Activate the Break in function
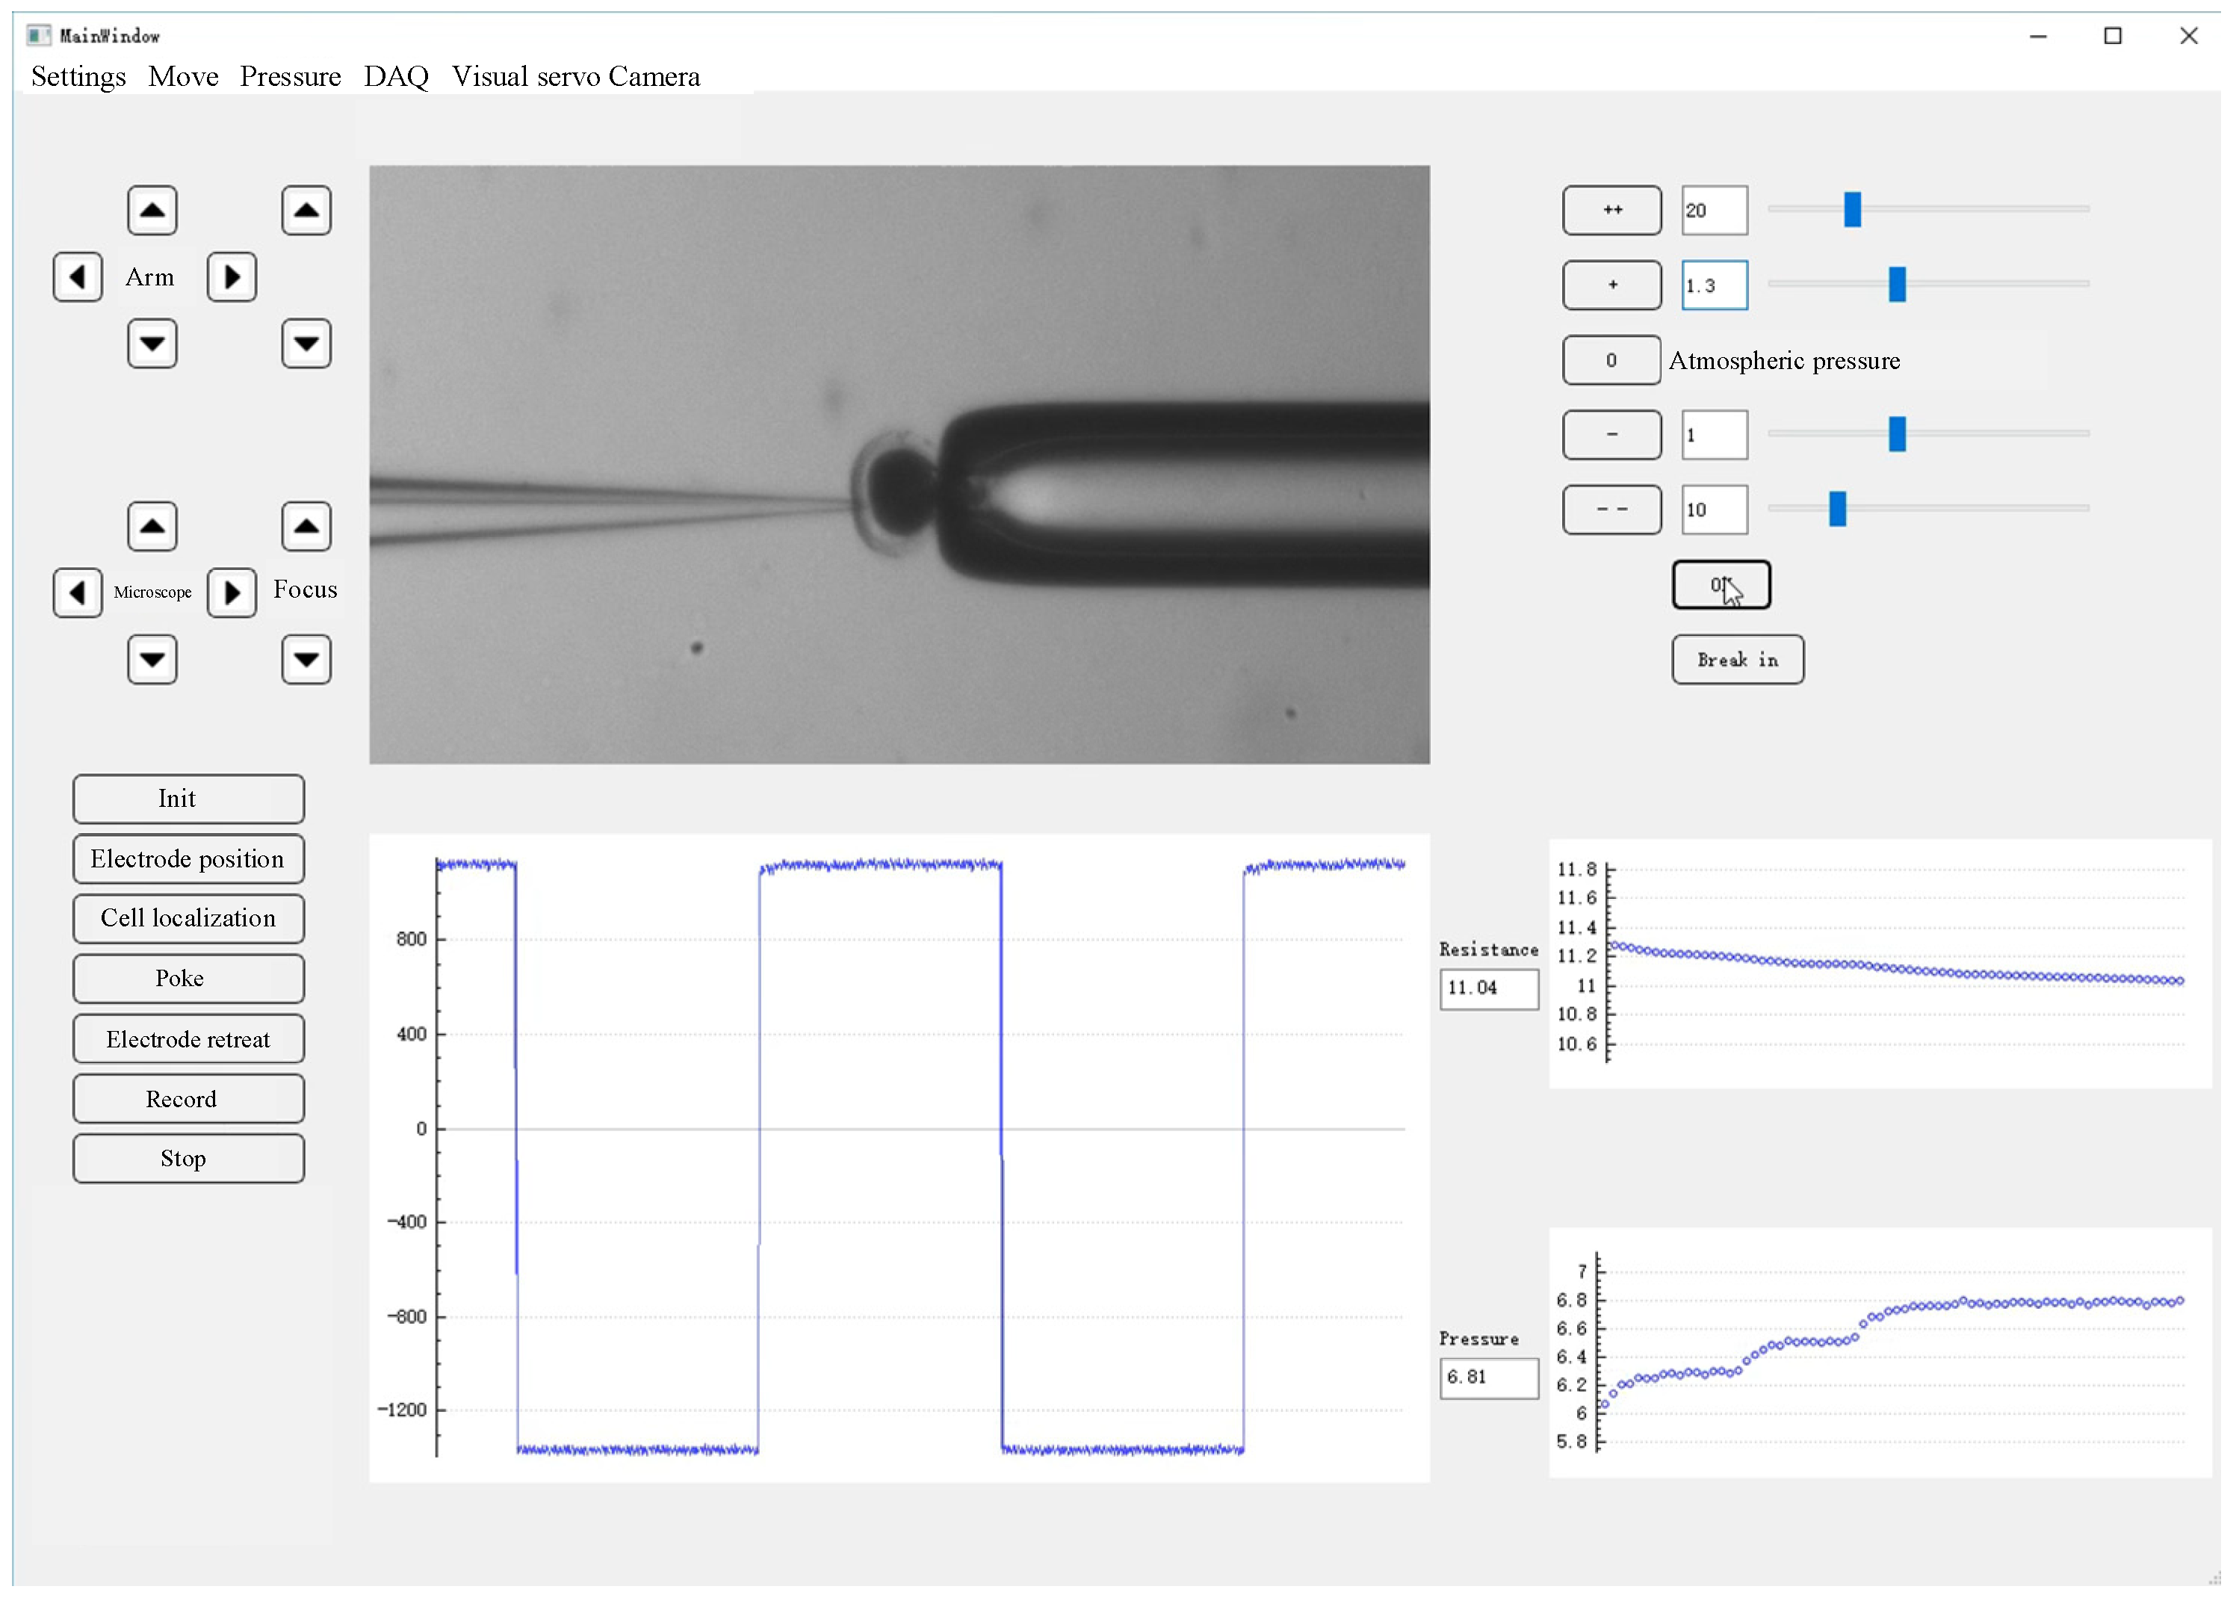The width and height of the screenshot is (2236, 1604). pos(1737,660)
